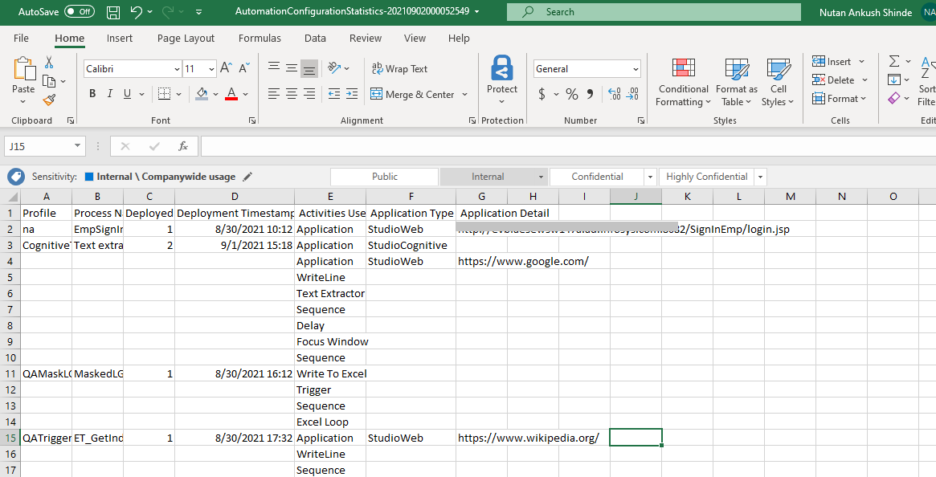Click the Center align icon
936x477 pixels.
[291, 94]
